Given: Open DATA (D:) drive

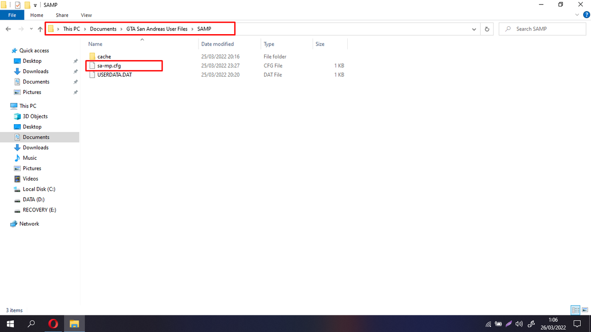Looking at the screenshot, I should tap(33, 199).
